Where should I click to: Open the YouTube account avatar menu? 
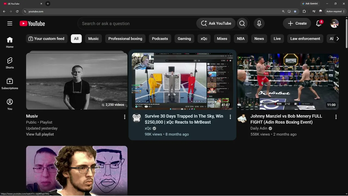pos(334,23)
